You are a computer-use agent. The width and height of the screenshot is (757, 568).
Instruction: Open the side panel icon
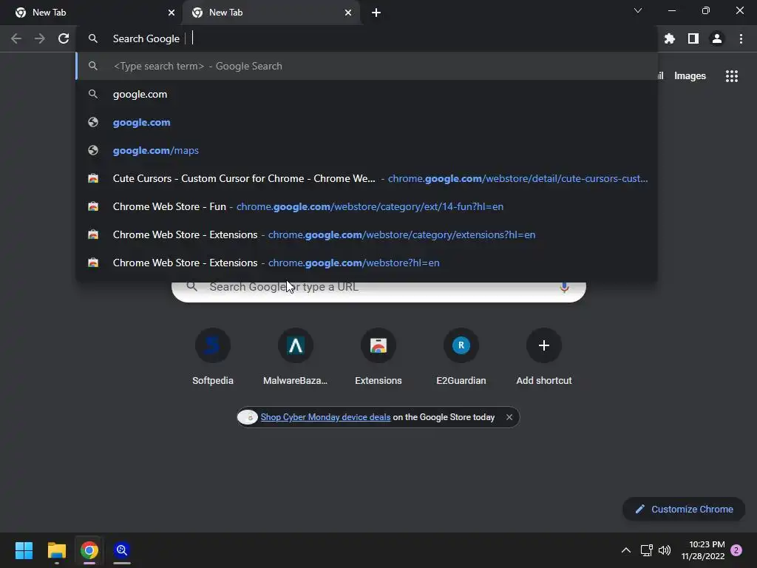(x=693, y=38)
